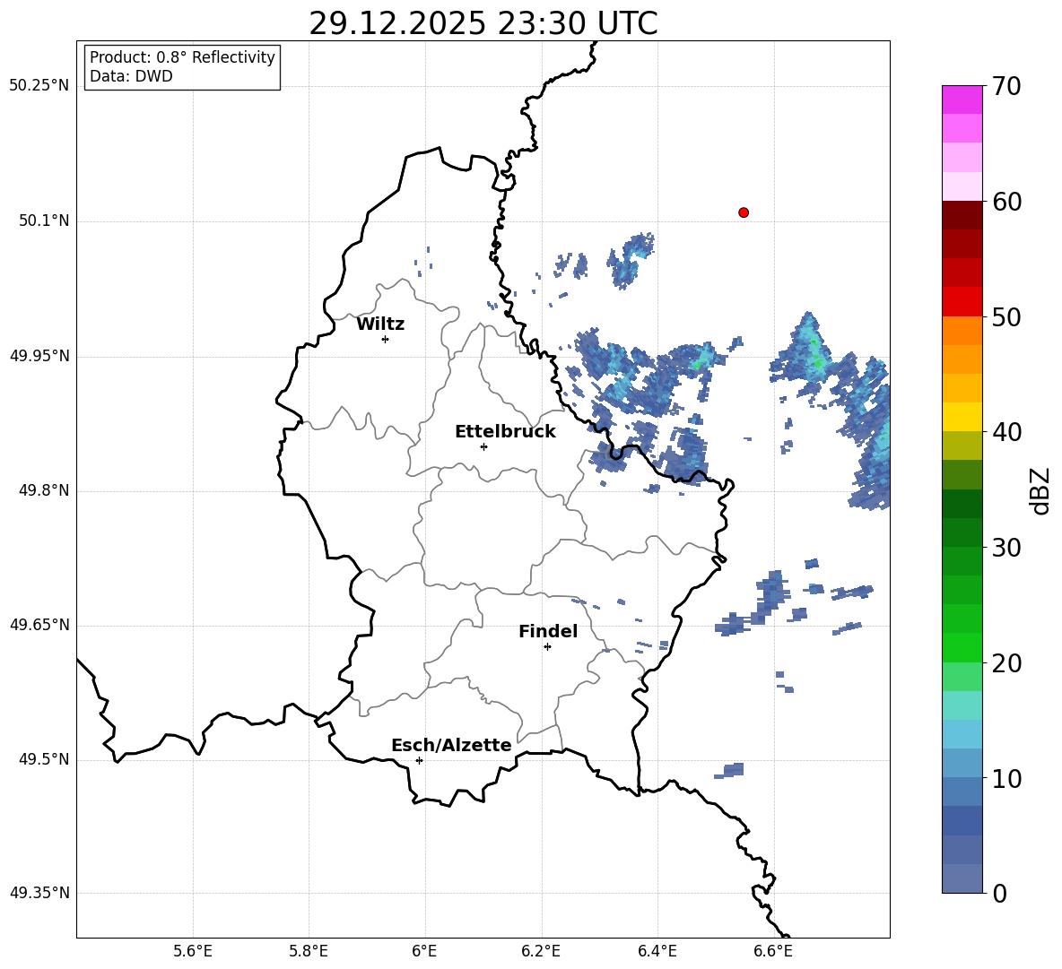Viewport: 1062px width, 969px height.
Task: Click the 20 colorbar tick label
Action: (1005, 663)
